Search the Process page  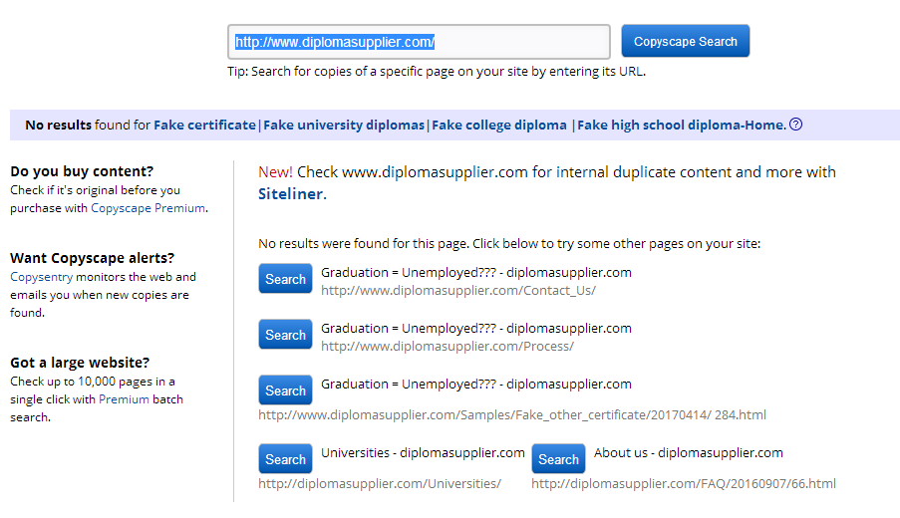285,335
